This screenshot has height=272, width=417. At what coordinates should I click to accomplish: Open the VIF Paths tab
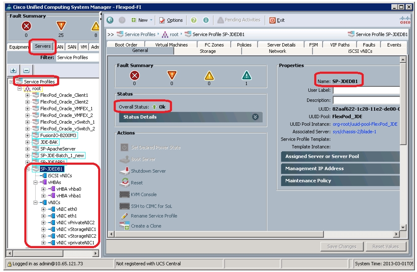(340, 44)
